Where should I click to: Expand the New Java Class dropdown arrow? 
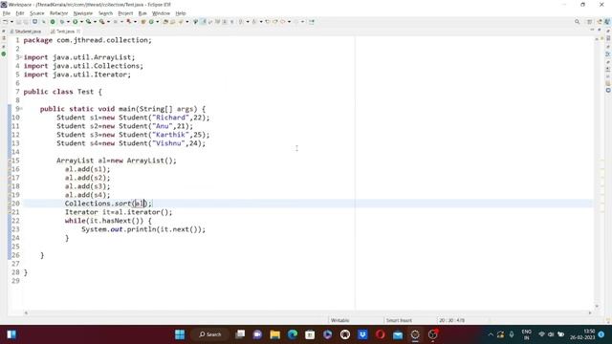pyautogui.click(x=157, y=22)
